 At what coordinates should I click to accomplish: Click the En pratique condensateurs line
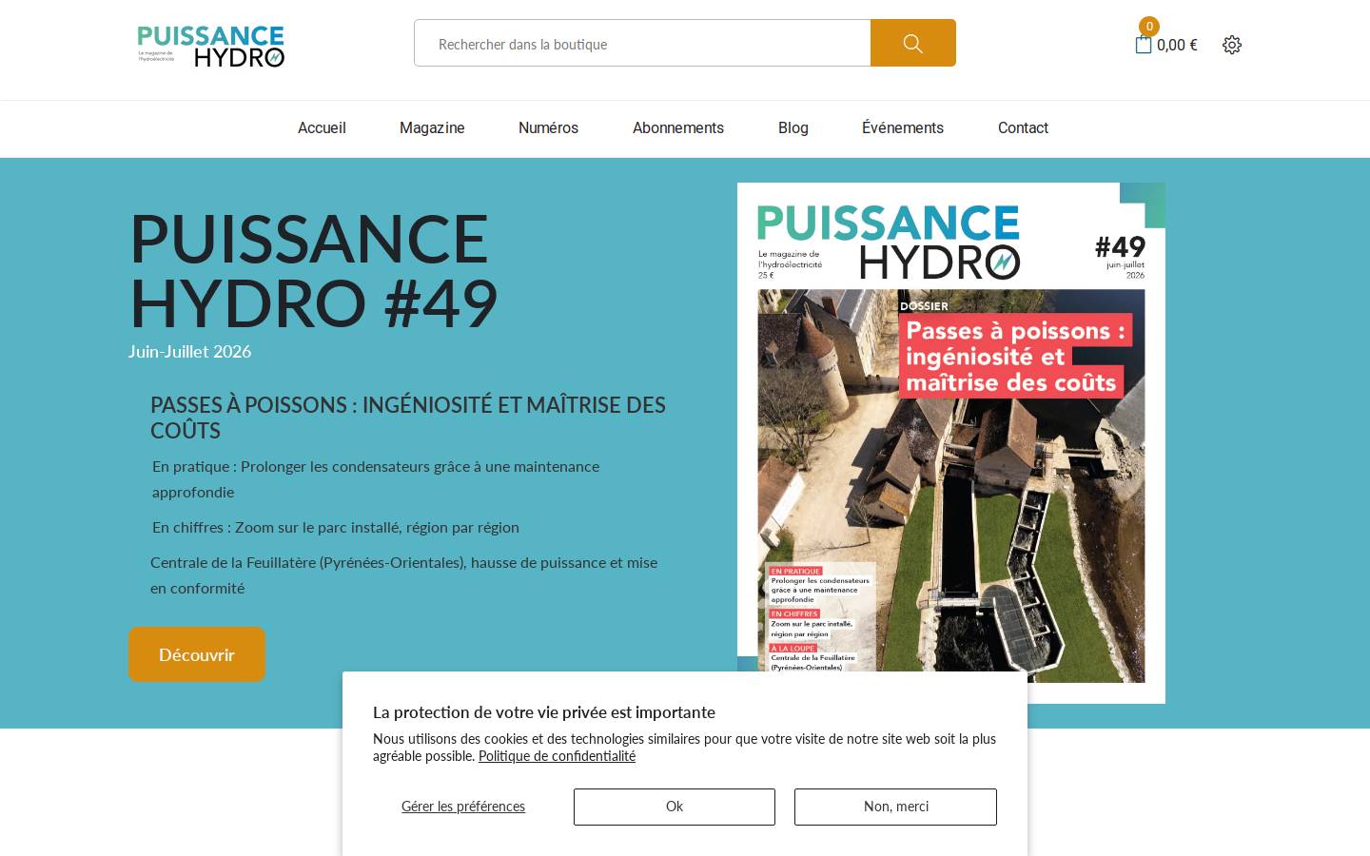[x=376, y=479]
